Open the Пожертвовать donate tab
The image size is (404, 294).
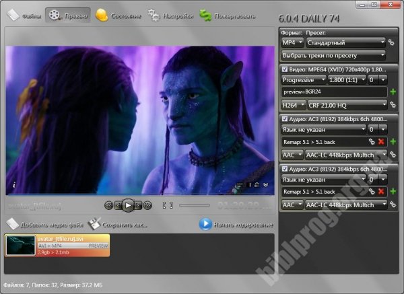(228, 15)
